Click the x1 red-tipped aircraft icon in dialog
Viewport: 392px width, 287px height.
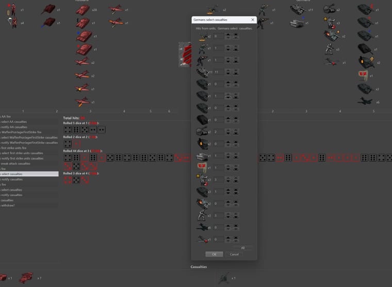tap(203, 239)
